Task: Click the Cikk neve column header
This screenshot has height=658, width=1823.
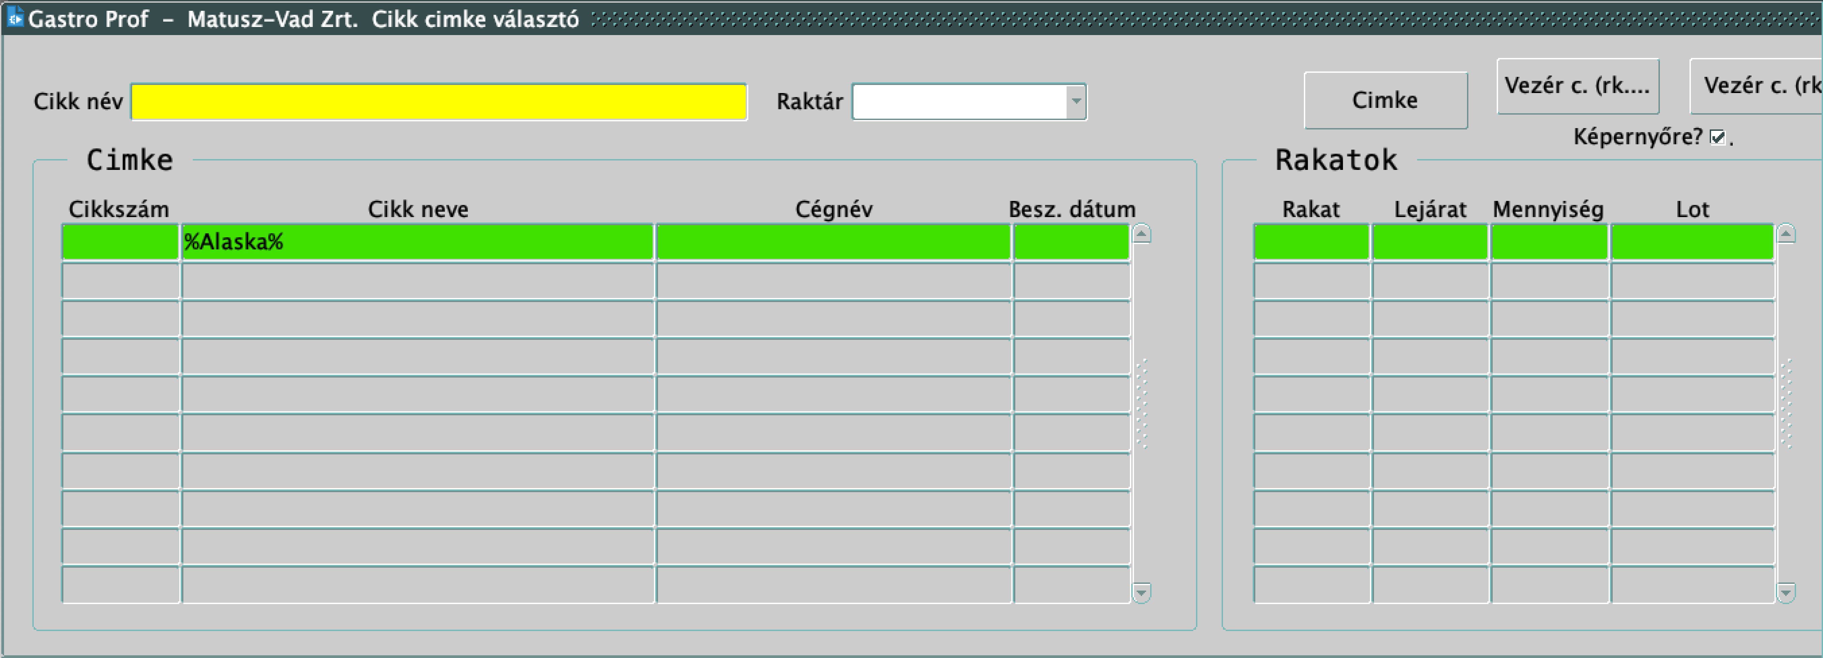Action: tap(418, 209)
